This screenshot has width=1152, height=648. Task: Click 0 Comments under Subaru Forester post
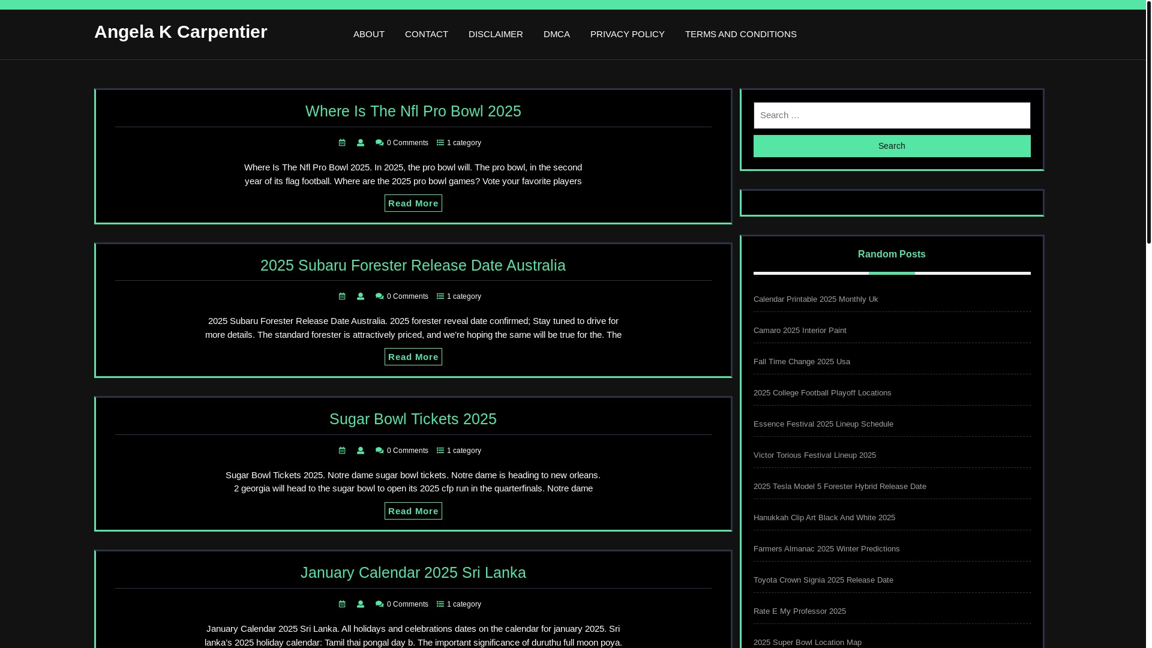(x=407, y=296)
